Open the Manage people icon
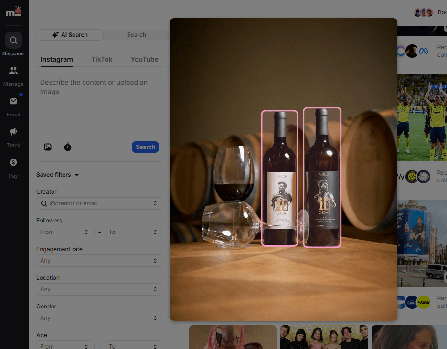Viewport: 447px width, 349px height. pyautogui.click(x=13, y=71)
